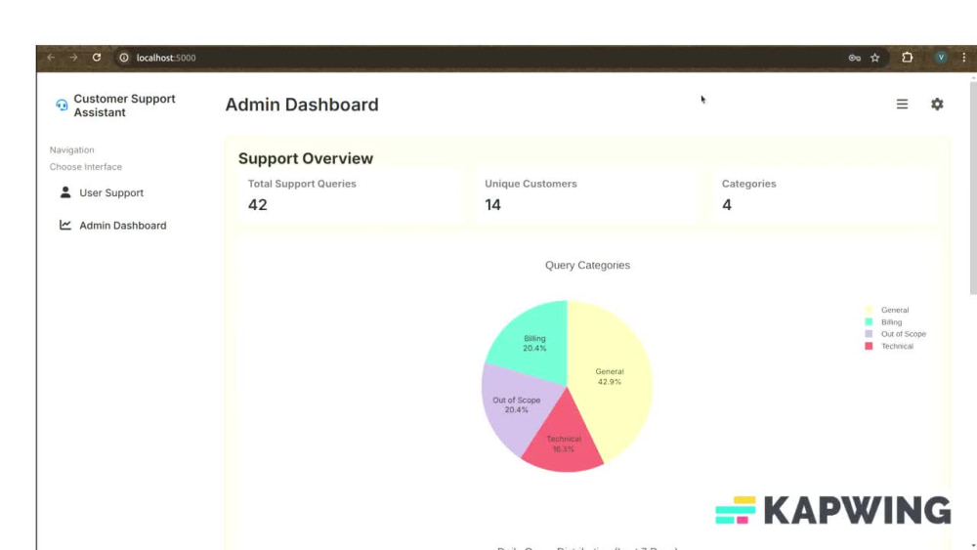
Task: Open dashboard settings gear
Action: click(937, 104)
